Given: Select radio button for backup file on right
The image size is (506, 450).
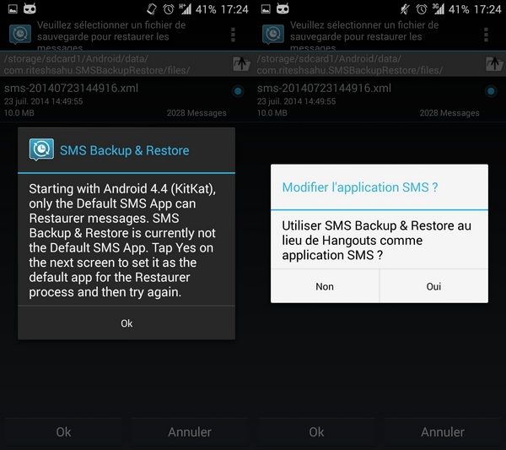Looking at the screenshot, I should [491, 91].
